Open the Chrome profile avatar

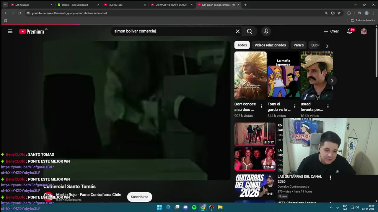366,13
